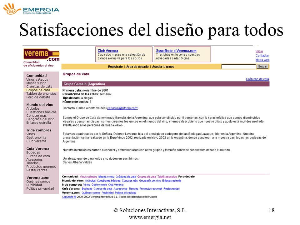Open the Suscríbete a Verema.com link

(x=176, y=51)
